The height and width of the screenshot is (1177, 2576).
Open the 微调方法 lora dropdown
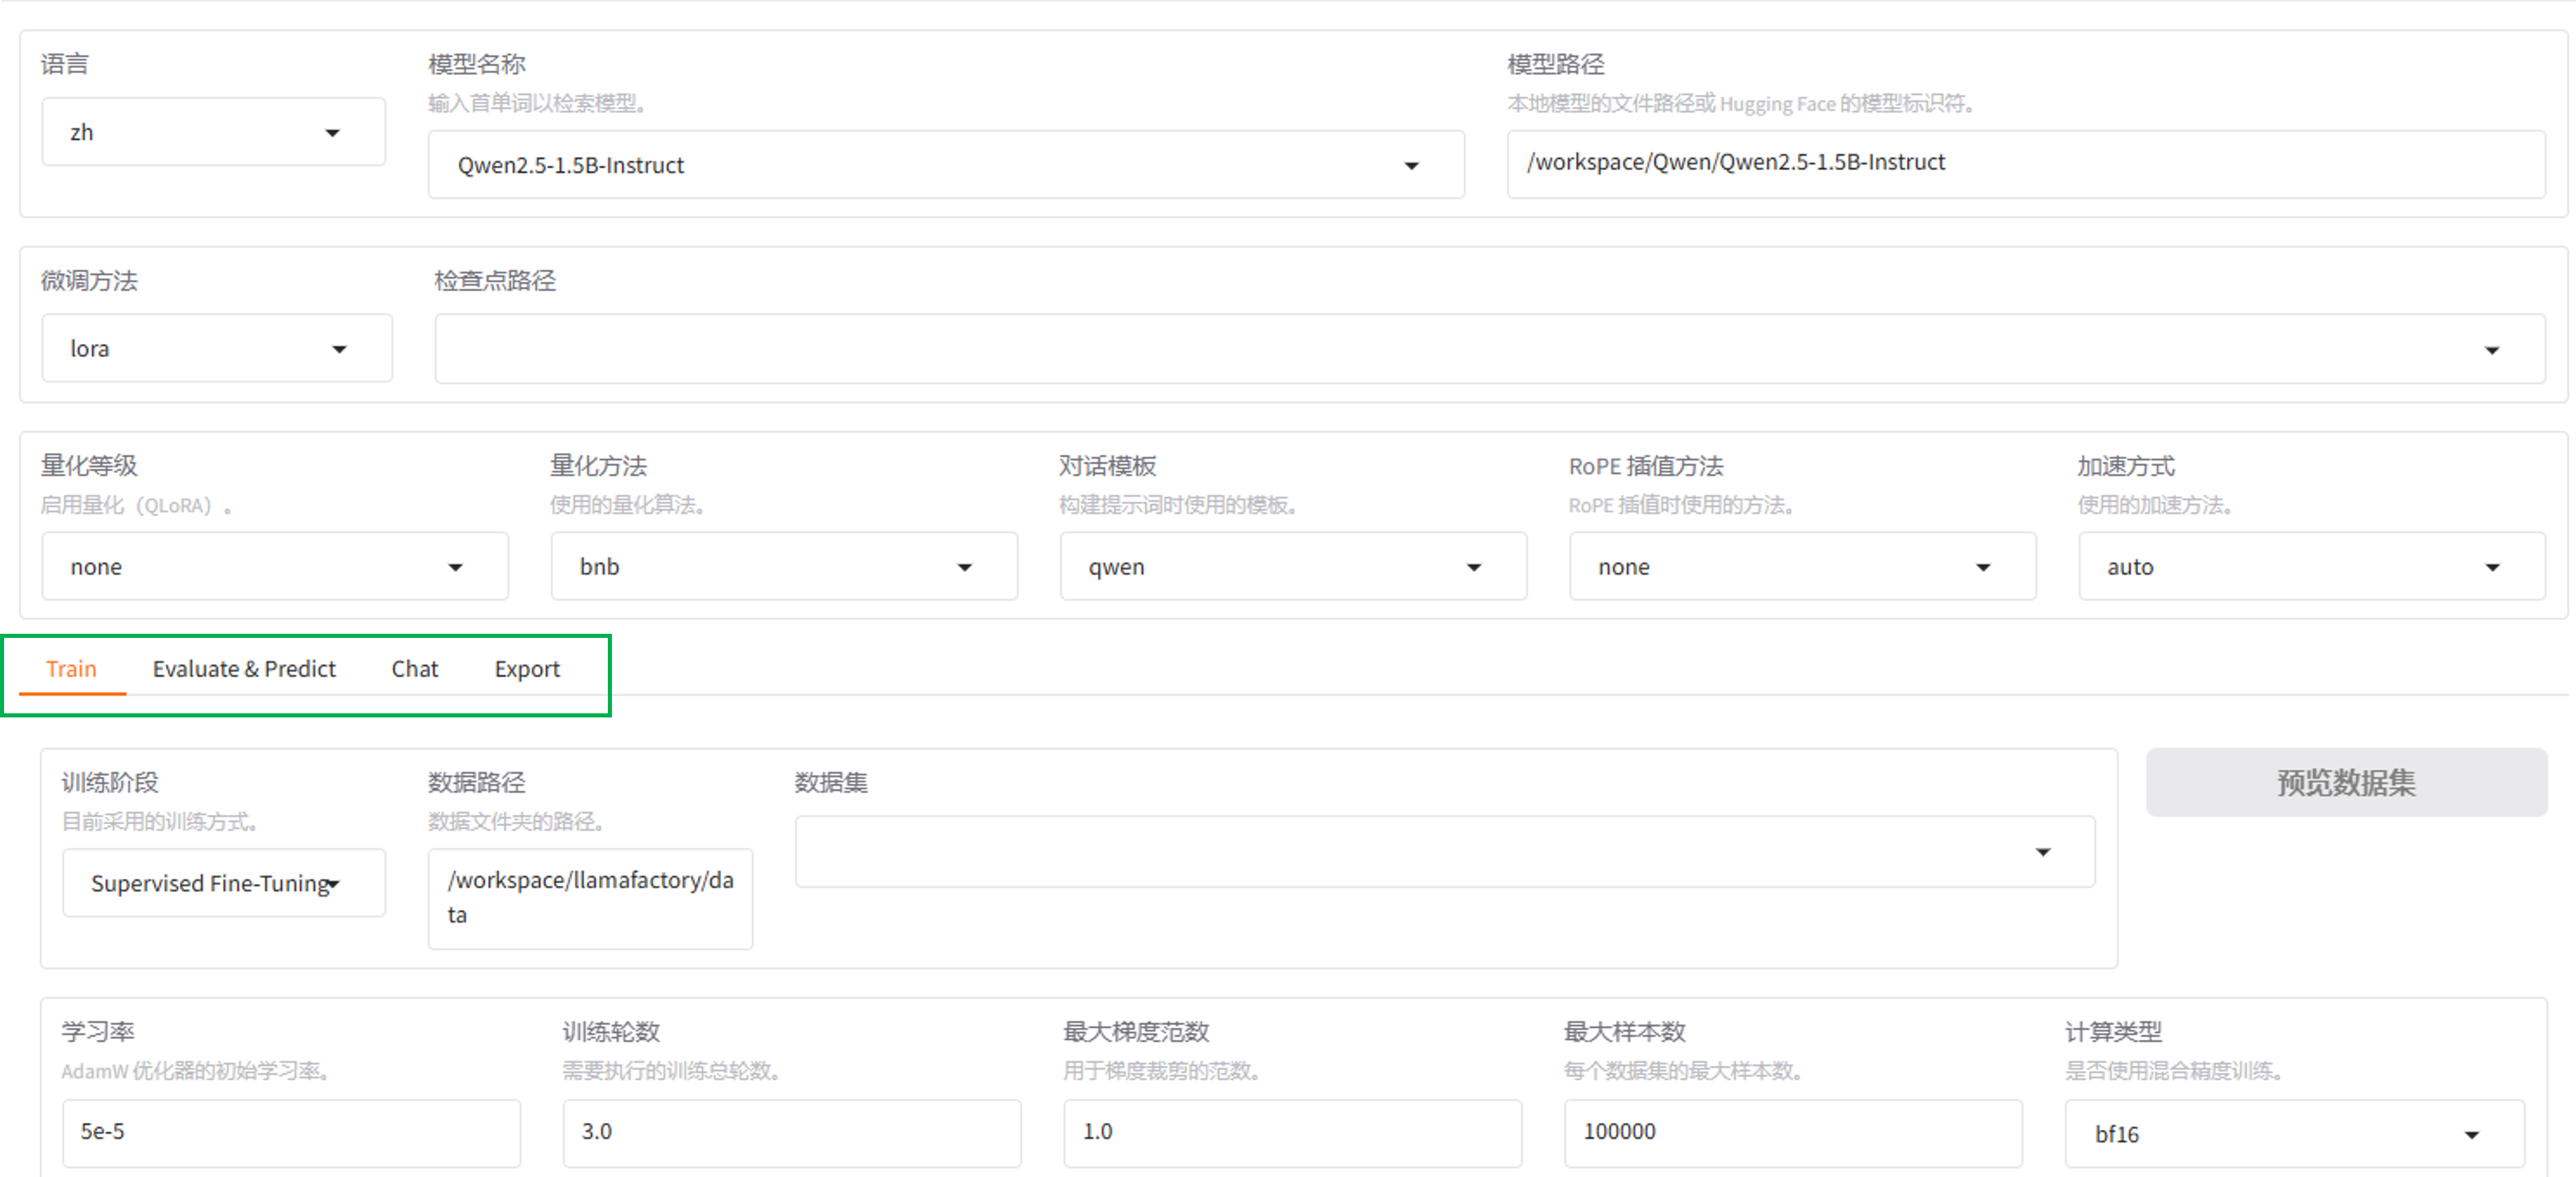point(216,348)
